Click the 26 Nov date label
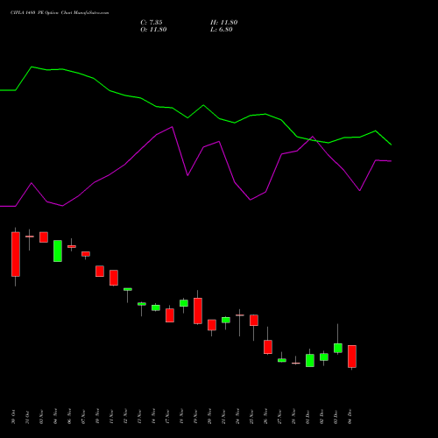Viewport: 438px width, 438px height. pyautogui.click(x=265, y=417)
